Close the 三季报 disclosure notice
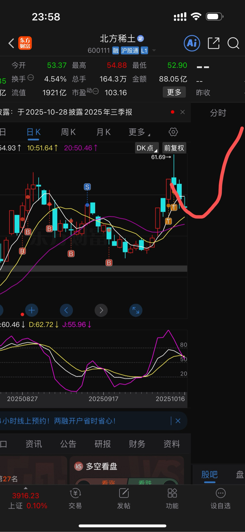This screenshot has width=245, height=532. pos(182,112)
